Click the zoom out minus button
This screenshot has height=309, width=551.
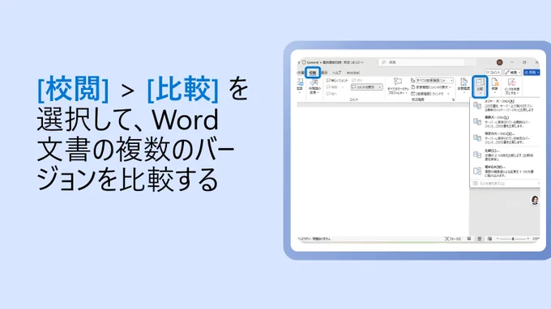tap(498, 239)
